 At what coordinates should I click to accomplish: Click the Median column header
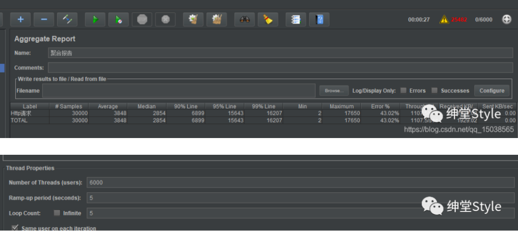(x=147, y=106)
